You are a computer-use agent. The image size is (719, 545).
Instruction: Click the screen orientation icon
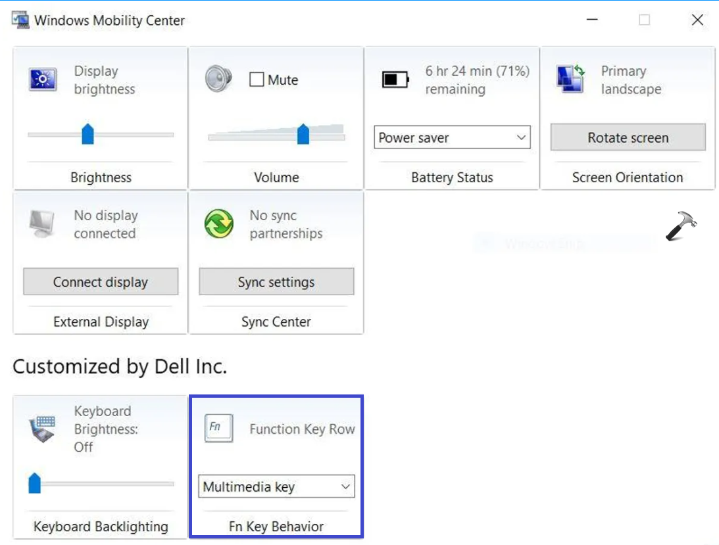(570, 78)
